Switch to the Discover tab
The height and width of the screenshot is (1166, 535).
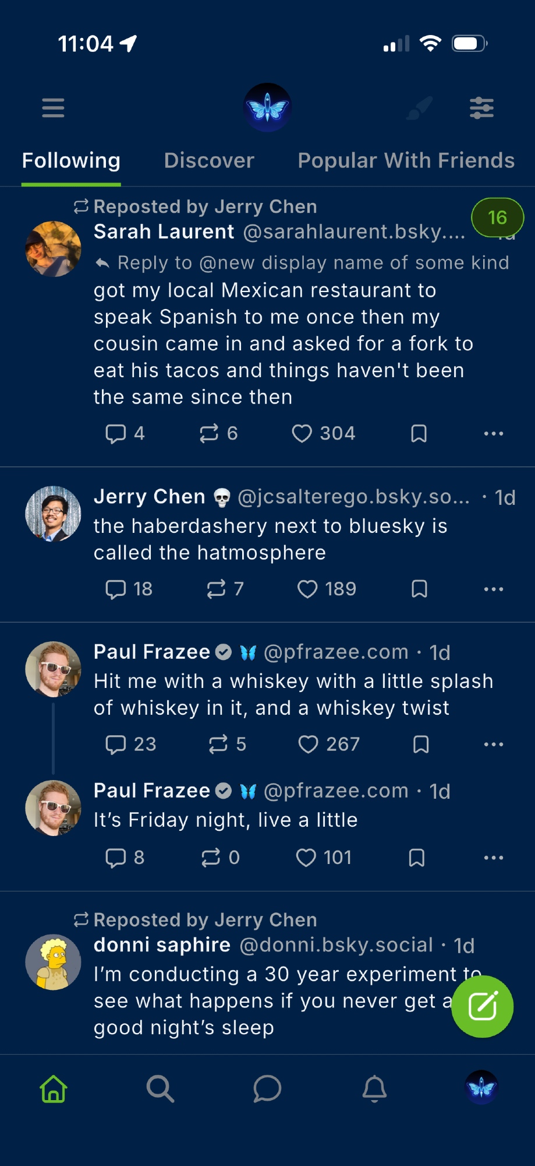209,161
